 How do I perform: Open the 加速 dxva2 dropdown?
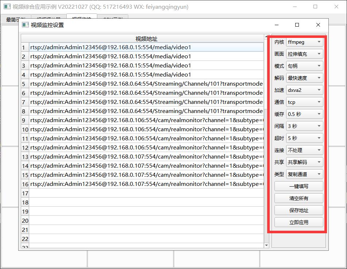point(304,90)
